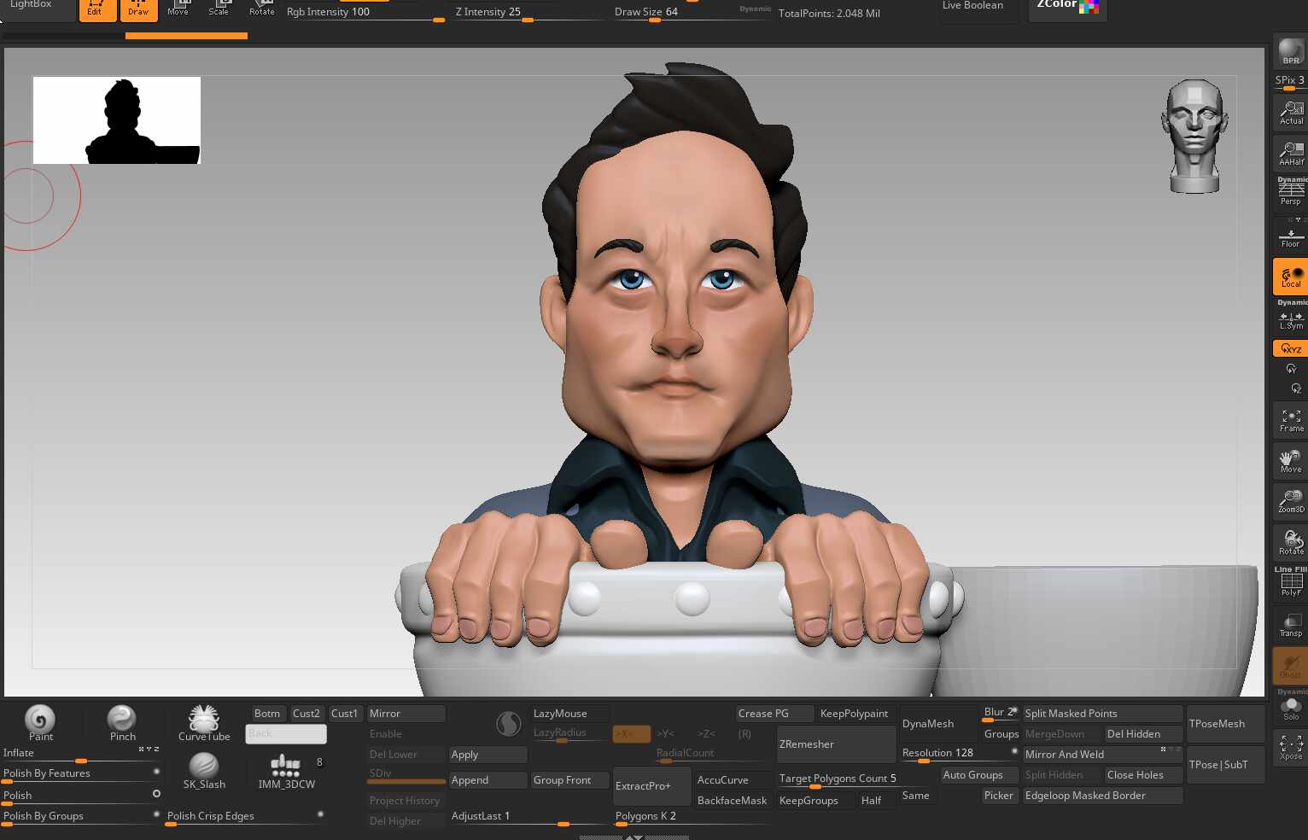The image size is (1308, 840).
Task: Click the Cust1 button
Action: [345, 714]
